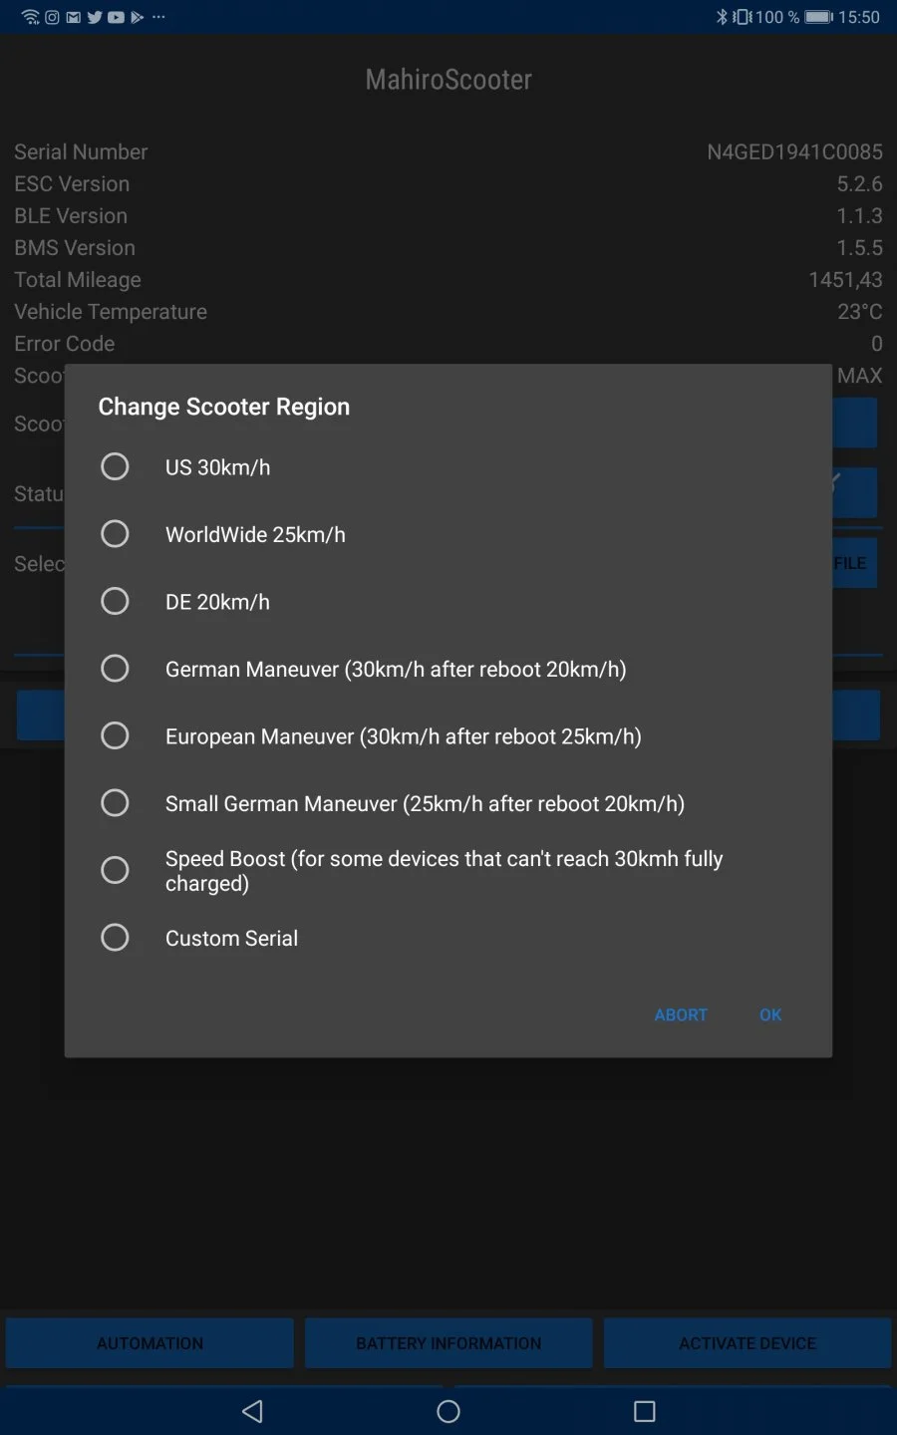The width and height of the screenshot is (897, 1435).
Task: Select US 30km/h radio option
Action: [x=116, y=466]
